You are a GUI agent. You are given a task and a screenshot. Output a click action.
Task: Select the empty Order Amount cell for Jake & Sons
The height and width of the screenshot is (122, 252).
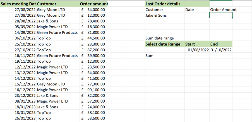tap(221, 16)
